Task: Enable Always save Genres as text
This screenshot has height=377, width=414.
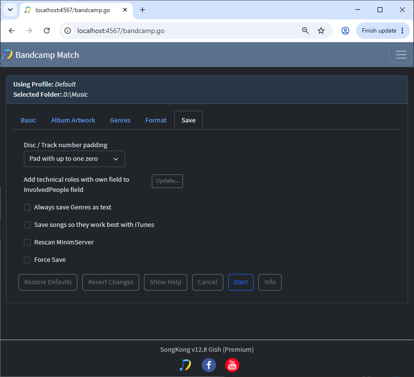Action: 27,207
